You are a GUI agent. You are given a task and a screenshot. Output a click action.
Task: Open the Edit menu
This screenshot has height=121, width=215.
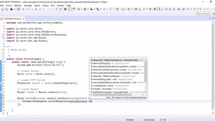tap(2, 5)
